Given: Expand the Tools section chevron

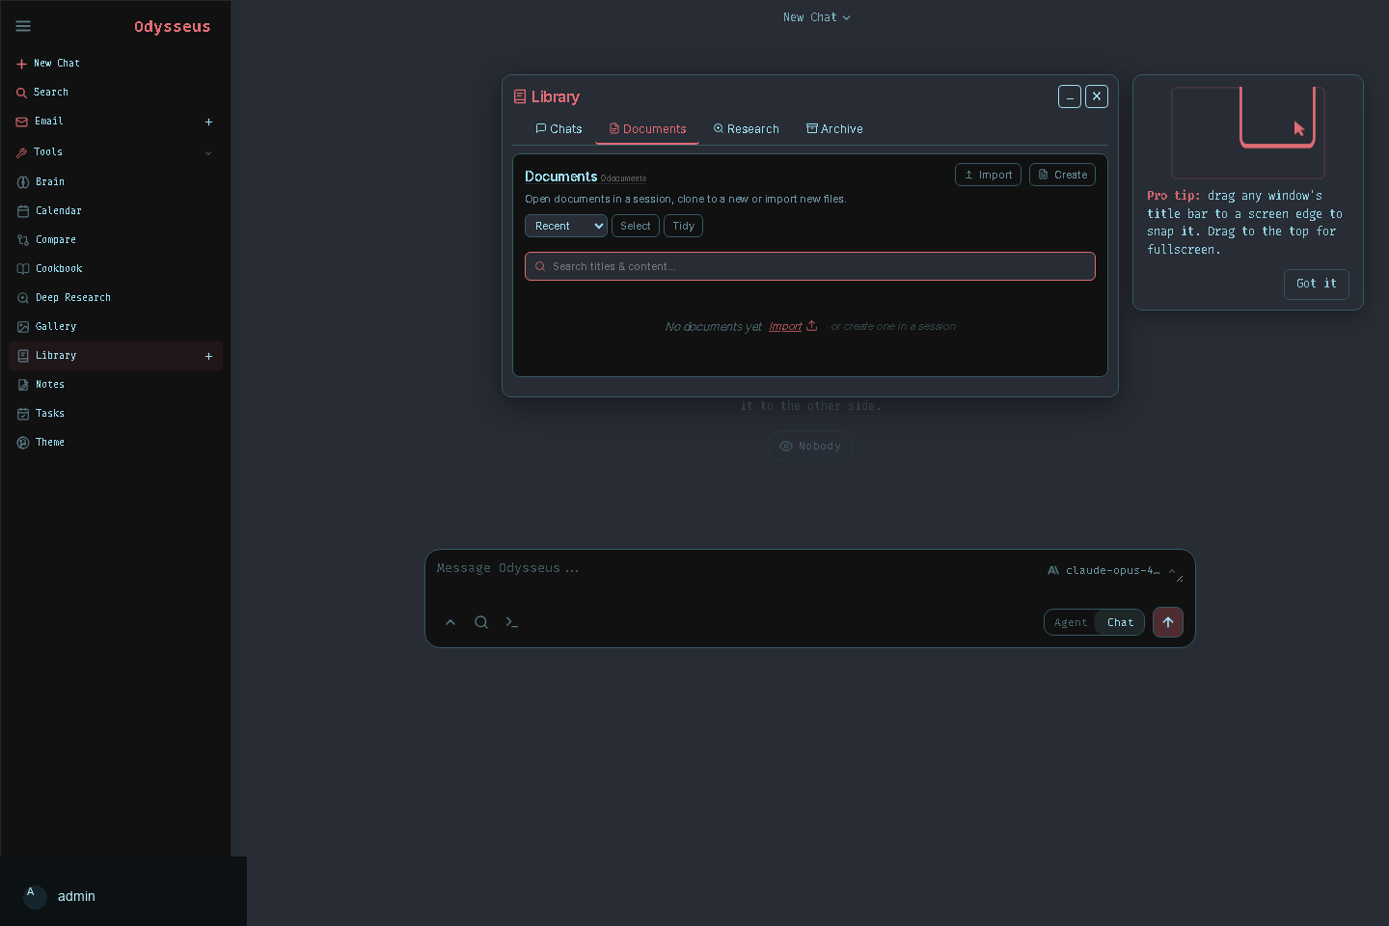Looking at the screenshot, I should click(x=208, y=152).
